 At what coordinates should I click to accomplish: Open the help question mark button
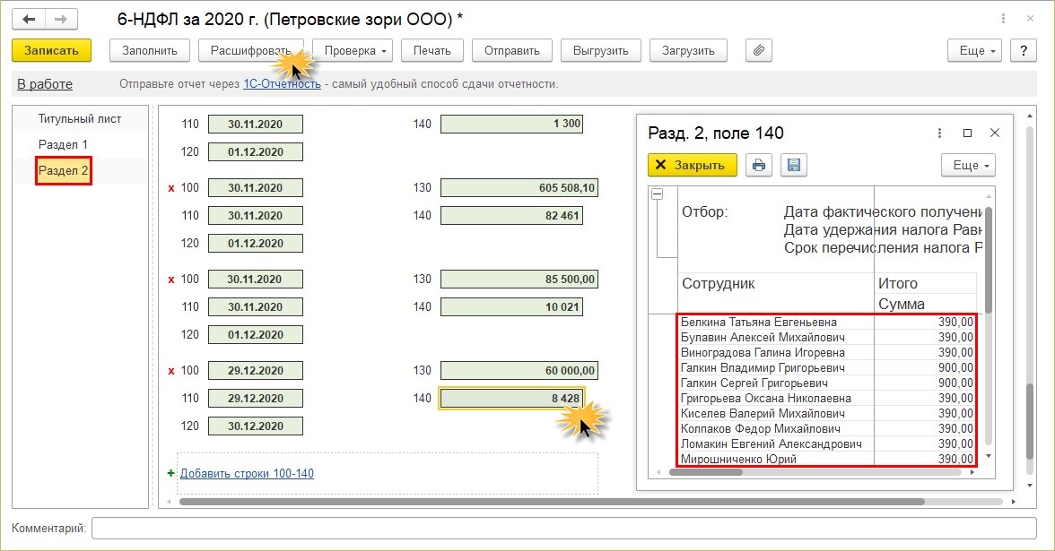point(1024,50)
